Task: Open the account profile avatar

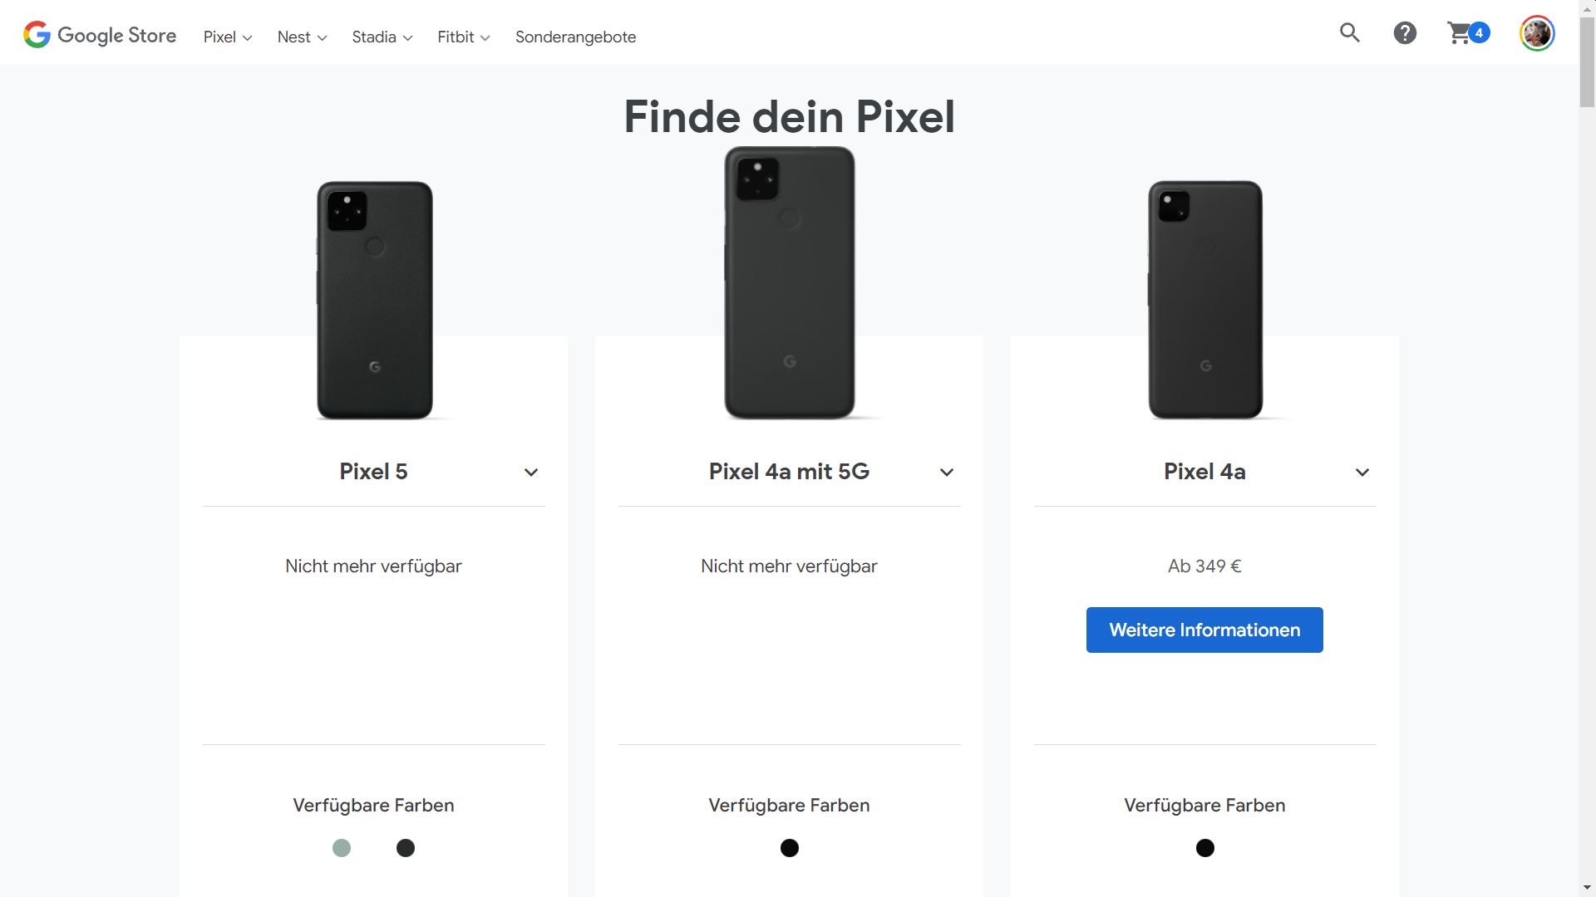Action: (1537, 33)
